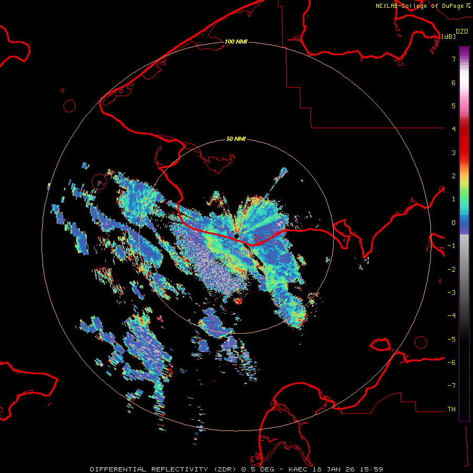Click the -4 value on the color scale
This screenshot has height=473, width=473.
click(451, 316)
